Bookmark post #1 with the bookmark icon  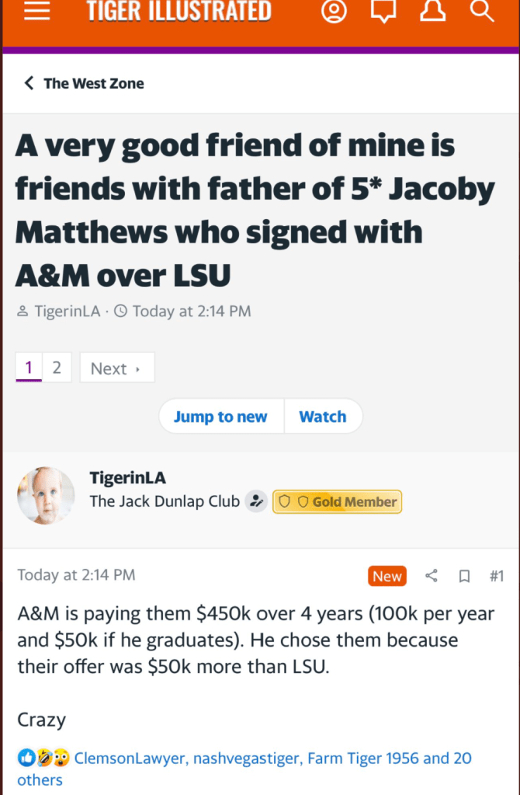point(464,576)
